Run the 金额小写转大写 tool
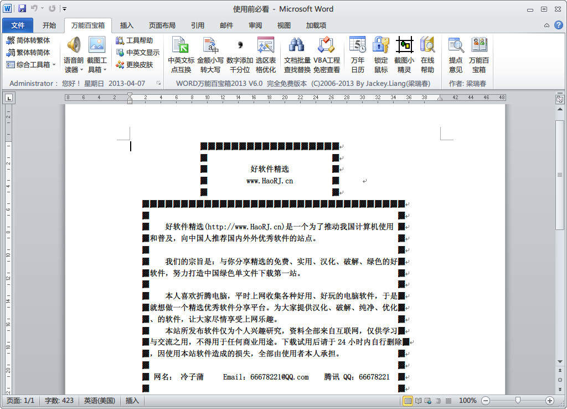Image resolution: width=567 pixels, height=409 pixels. (210, 55)
